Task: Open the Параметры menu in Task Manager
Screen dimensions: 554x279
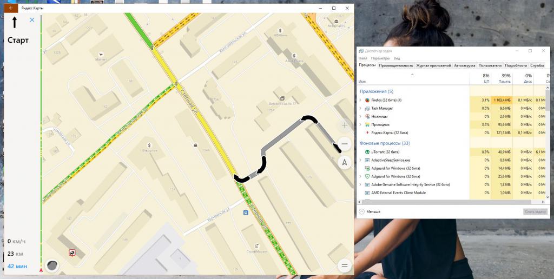Action: click(x=380, y=58)
